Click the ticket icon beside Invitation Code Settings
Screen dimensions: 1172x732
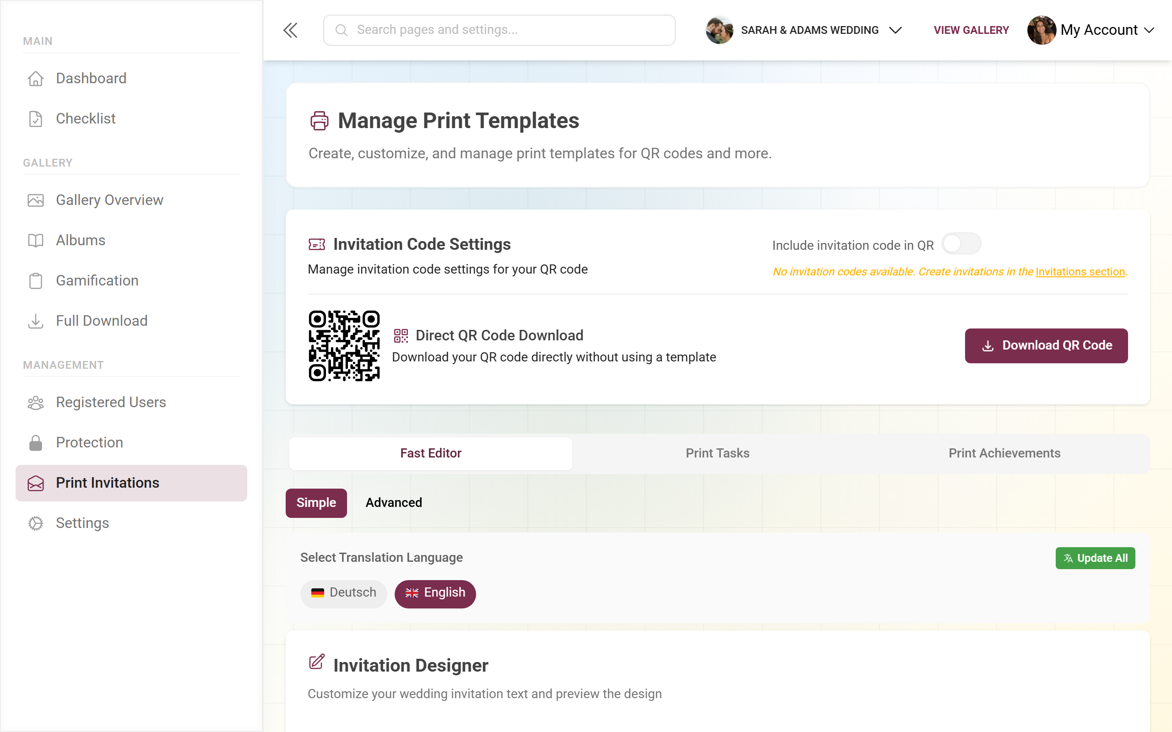317,244
